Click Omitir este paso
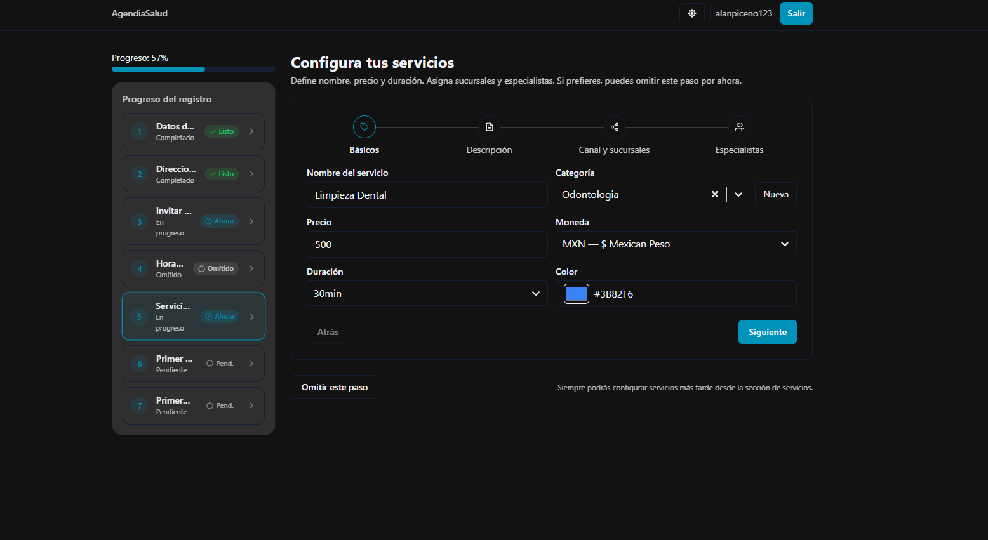 [x=334, y=386]
